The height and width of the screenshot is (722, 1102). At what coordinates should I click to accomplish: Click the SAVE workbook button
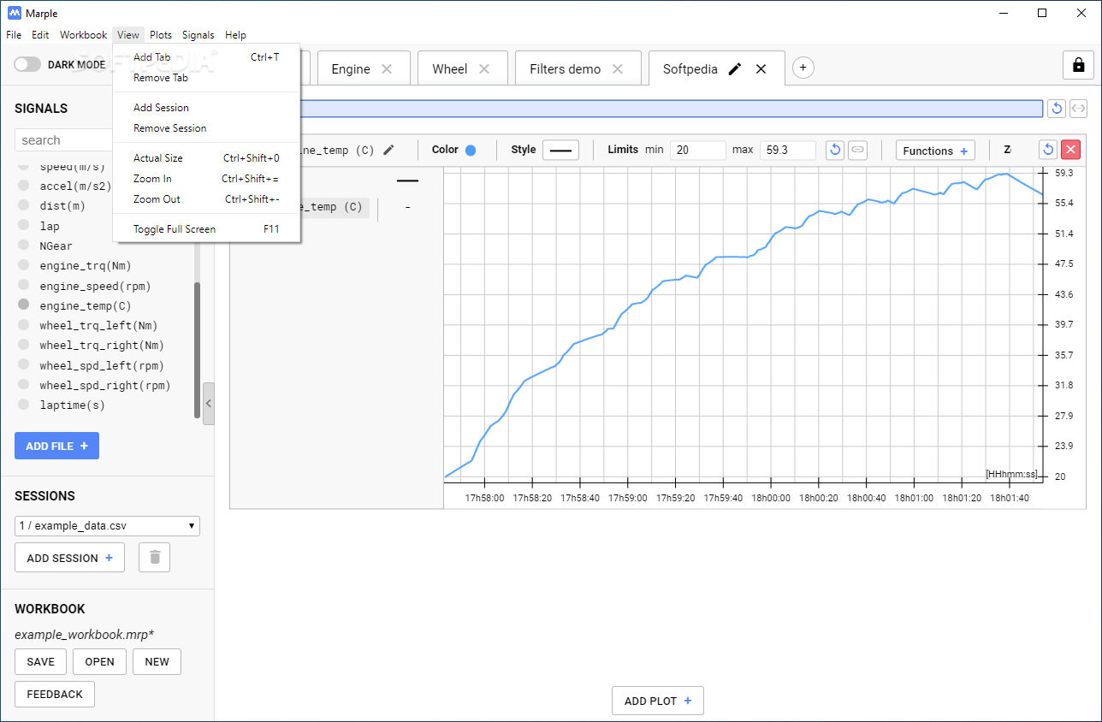(x=40, y=662)
